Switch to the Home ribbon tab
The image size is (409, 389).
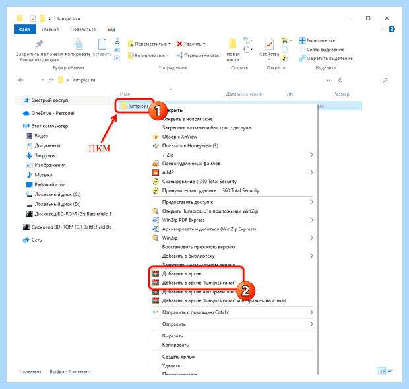click(50, 30)
